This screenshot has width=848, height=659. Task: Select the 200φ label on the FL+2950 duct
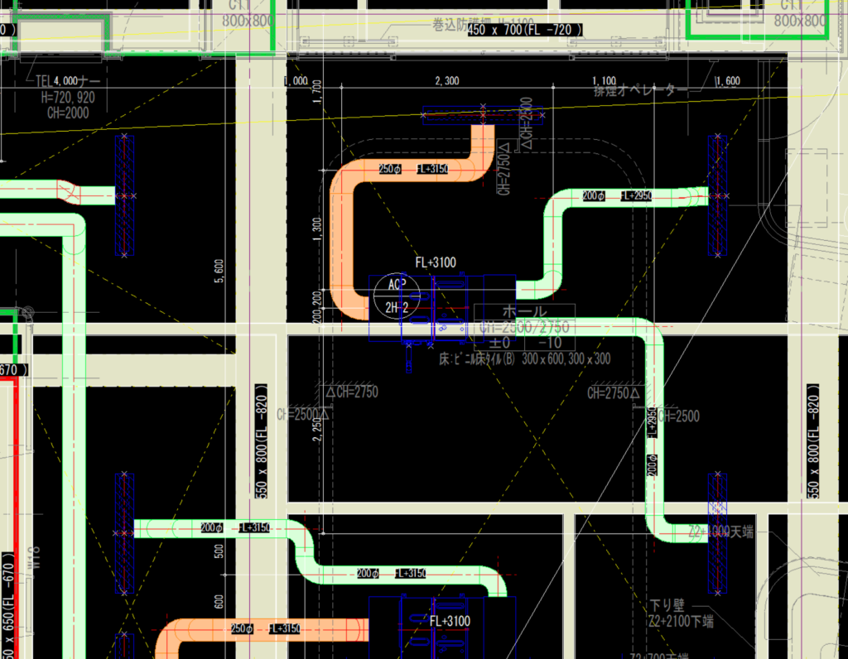click(x=593, y=196)
